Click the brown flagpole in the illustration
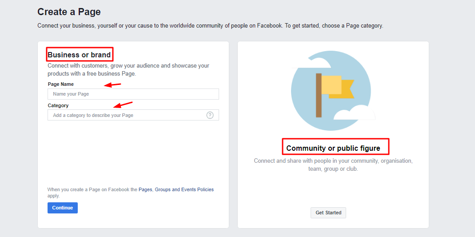 pos(319,95)
